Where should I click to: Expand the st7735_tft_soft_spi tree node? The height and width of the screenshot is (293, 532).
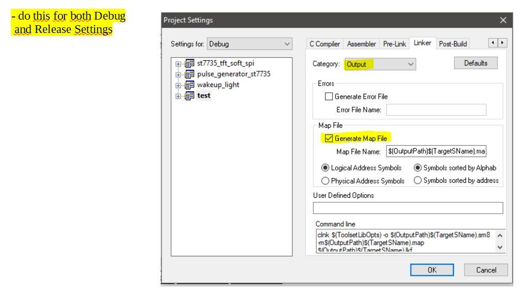tap(178, 64)
